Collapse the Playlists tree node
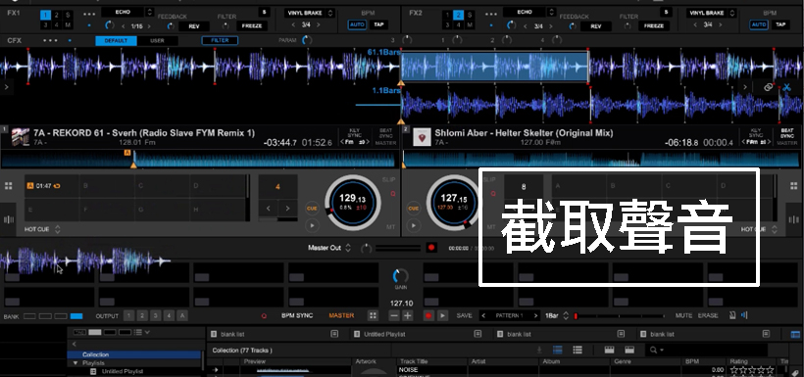This screenshot has height=377, width=804. click(x=75, y=362)
